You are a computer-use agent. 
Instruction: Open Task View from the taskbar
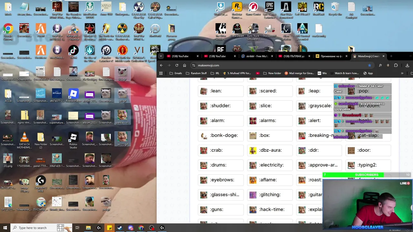[x=77, y=228]
